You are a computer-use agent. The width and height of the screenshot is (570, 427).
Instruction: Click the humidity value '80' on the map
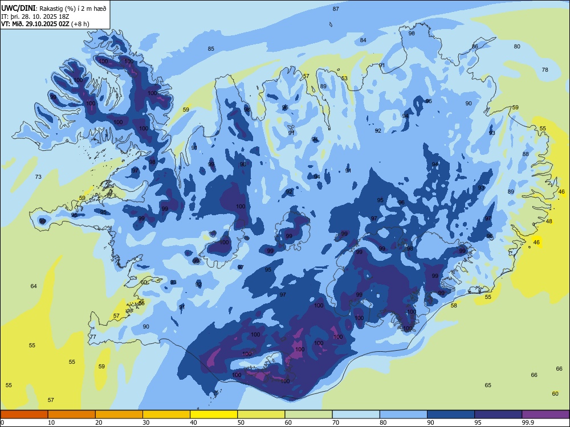click(517, 46)
